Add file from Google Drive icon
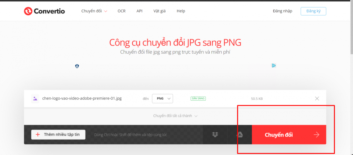Viewport: 353px width, 155px height. [240, 135]
